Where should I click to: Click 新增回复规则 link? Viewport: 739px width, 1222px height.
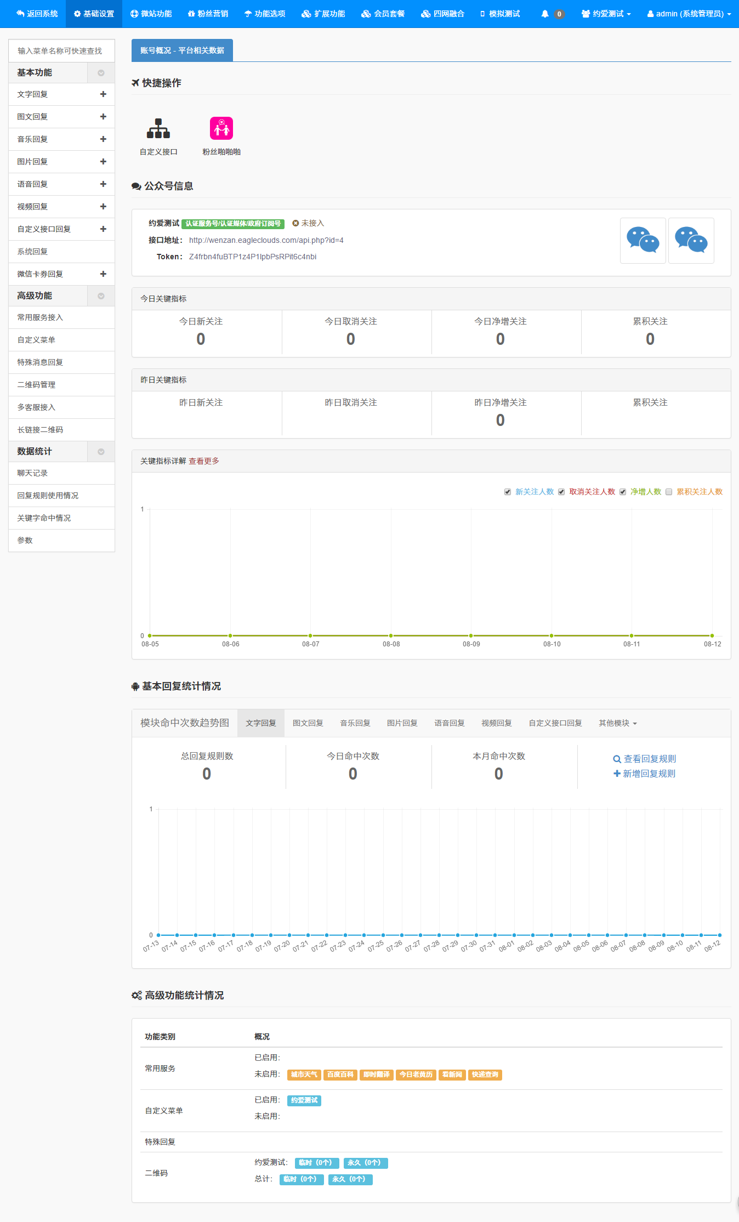[x=644, y=774]
